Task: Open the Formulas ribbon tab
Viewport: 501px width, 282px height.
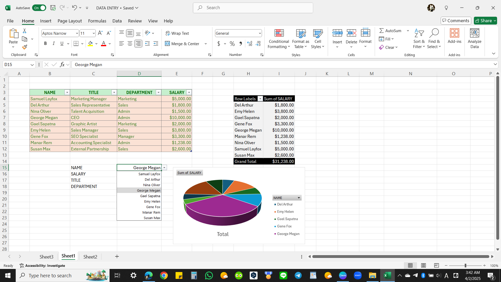Action: pos(97,21)
